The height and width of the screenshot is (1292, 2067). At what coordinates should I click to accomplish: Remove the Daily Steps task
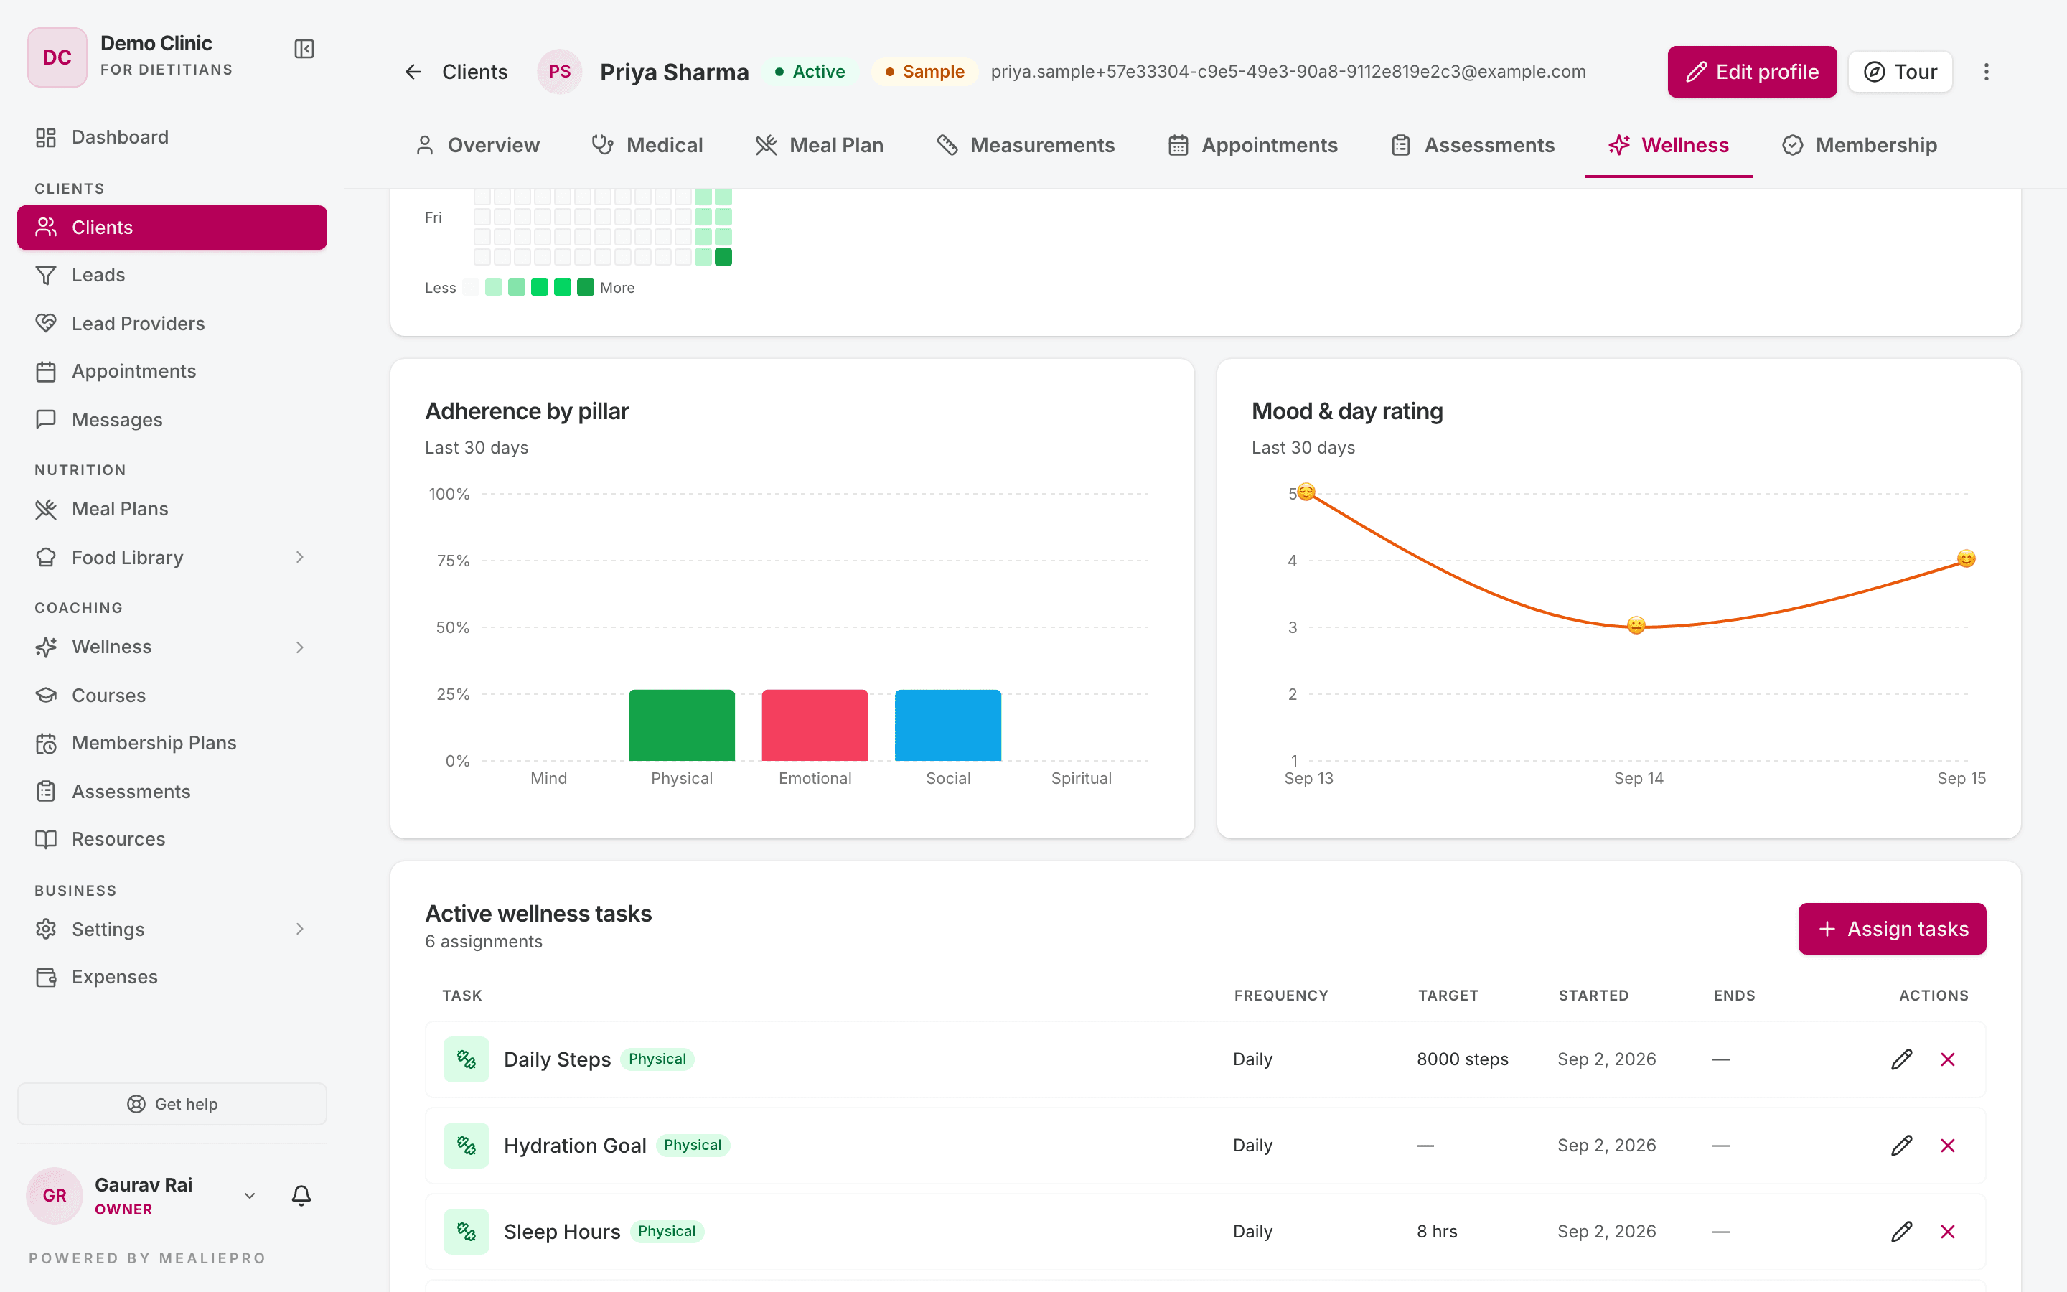[1947, 1059]
